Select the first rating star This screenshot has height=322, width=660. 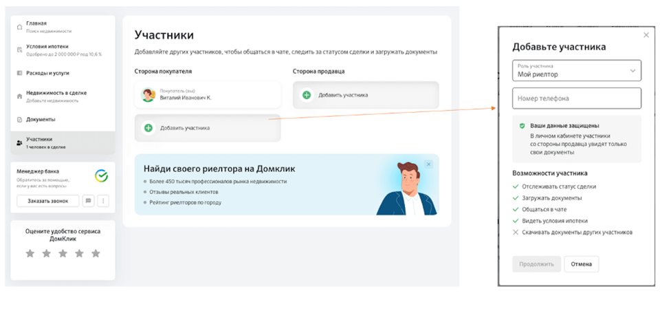(x=30, y=254)
